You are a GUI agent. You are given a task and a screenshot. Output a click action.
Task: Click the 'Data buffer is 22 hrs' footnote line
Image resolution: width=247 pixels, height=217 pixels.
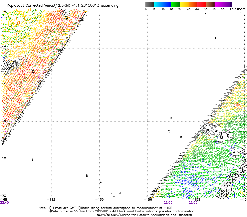[x=121, y=211]
